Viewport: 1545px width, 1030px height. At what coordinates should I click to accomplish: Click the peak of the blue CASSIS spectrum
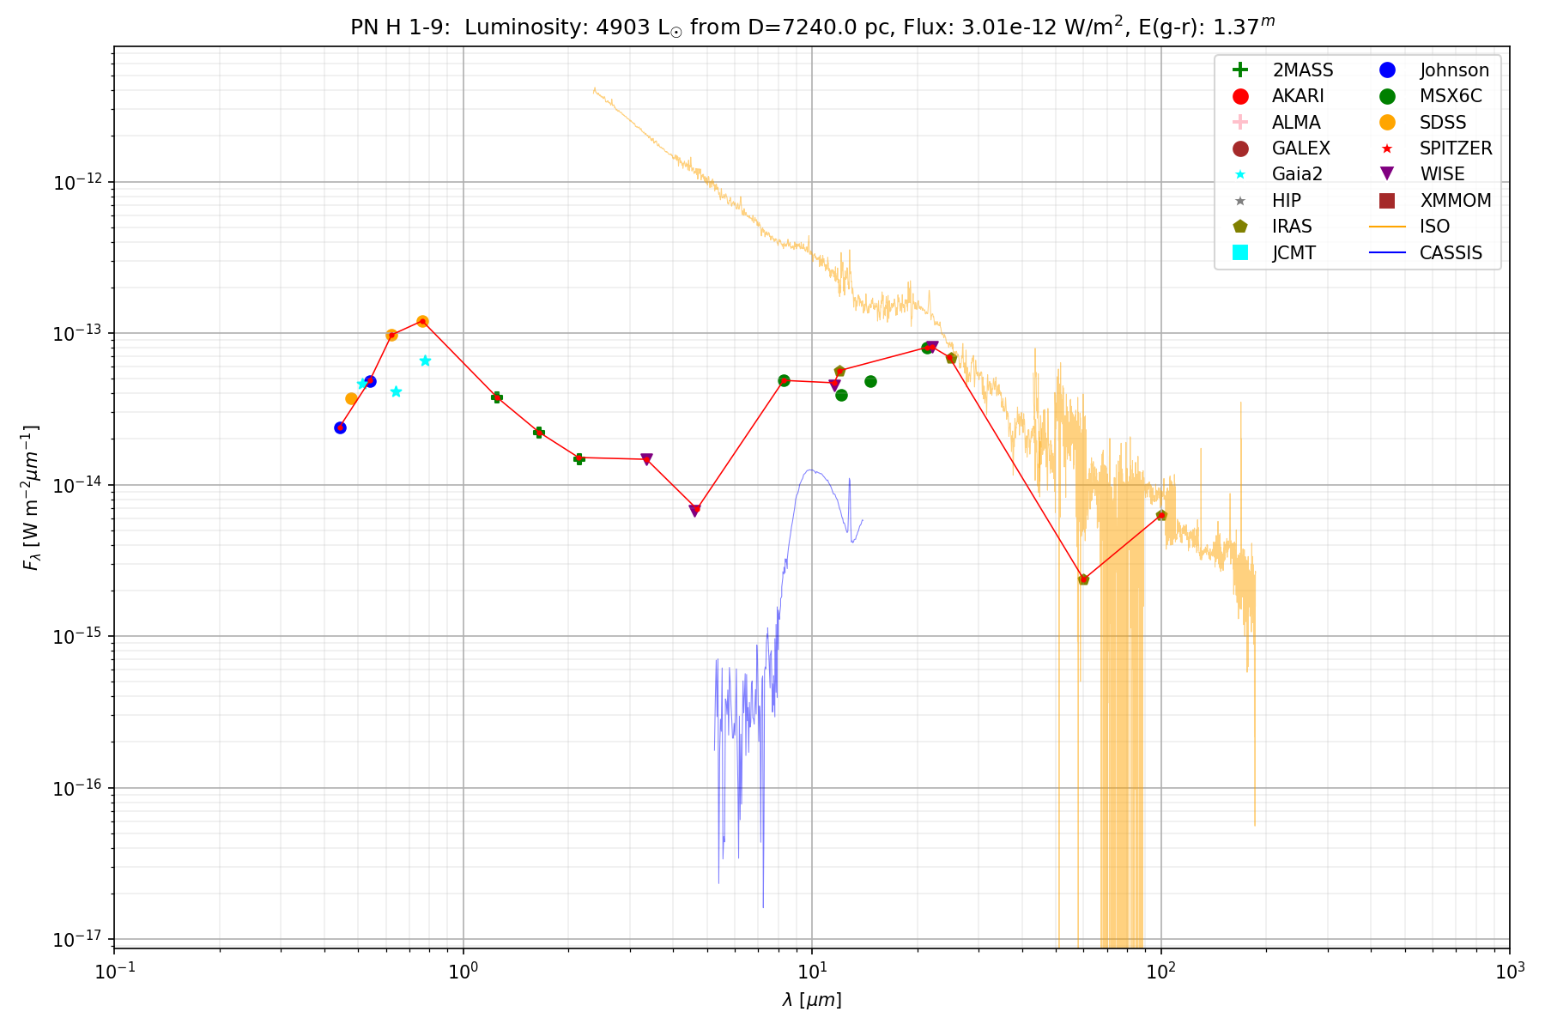(x=809, y=470)
